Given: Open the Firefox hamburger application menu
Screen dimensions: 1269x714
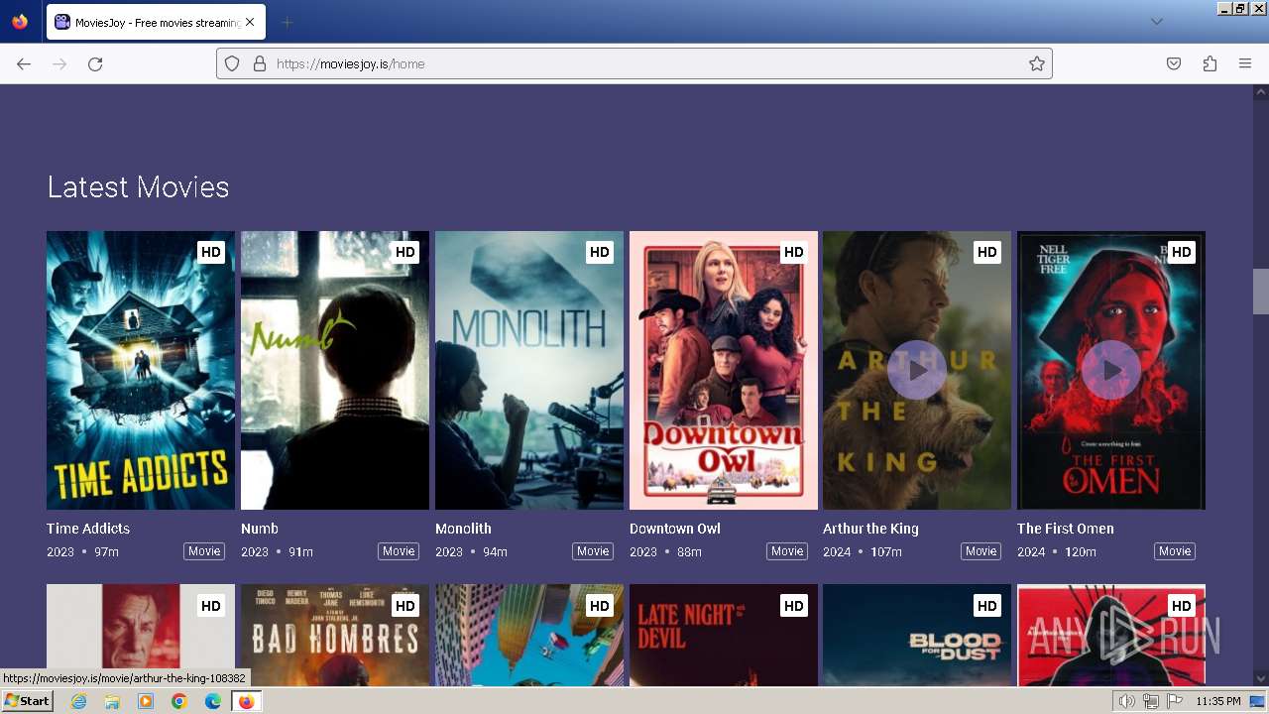Looking at the screenshot, I should pyautogui.click(x=1245, y=63).
